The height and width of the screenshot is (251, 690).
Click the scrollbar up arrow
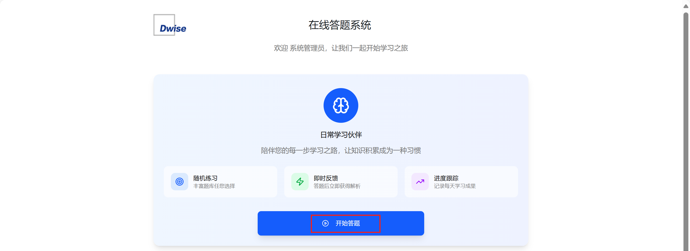(x=686, y=6)
